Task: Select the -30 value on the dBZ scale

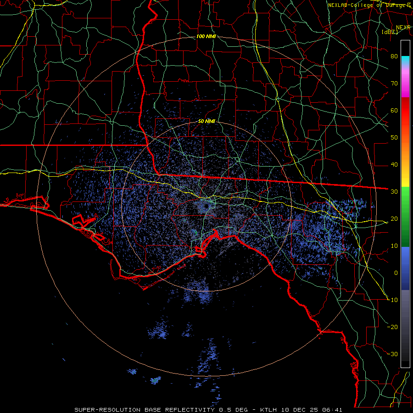Action: point(392,354)
